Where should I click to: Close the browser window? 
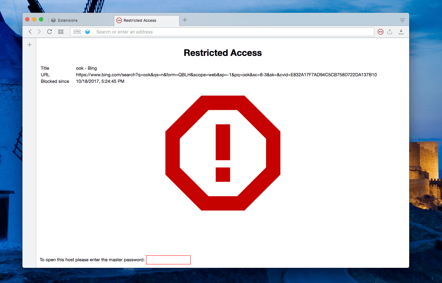(x=27, y=19)
